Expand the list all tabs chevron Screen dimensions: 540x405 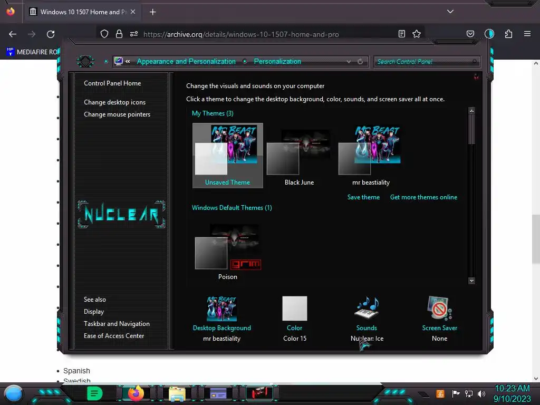(x=450, y=12)
